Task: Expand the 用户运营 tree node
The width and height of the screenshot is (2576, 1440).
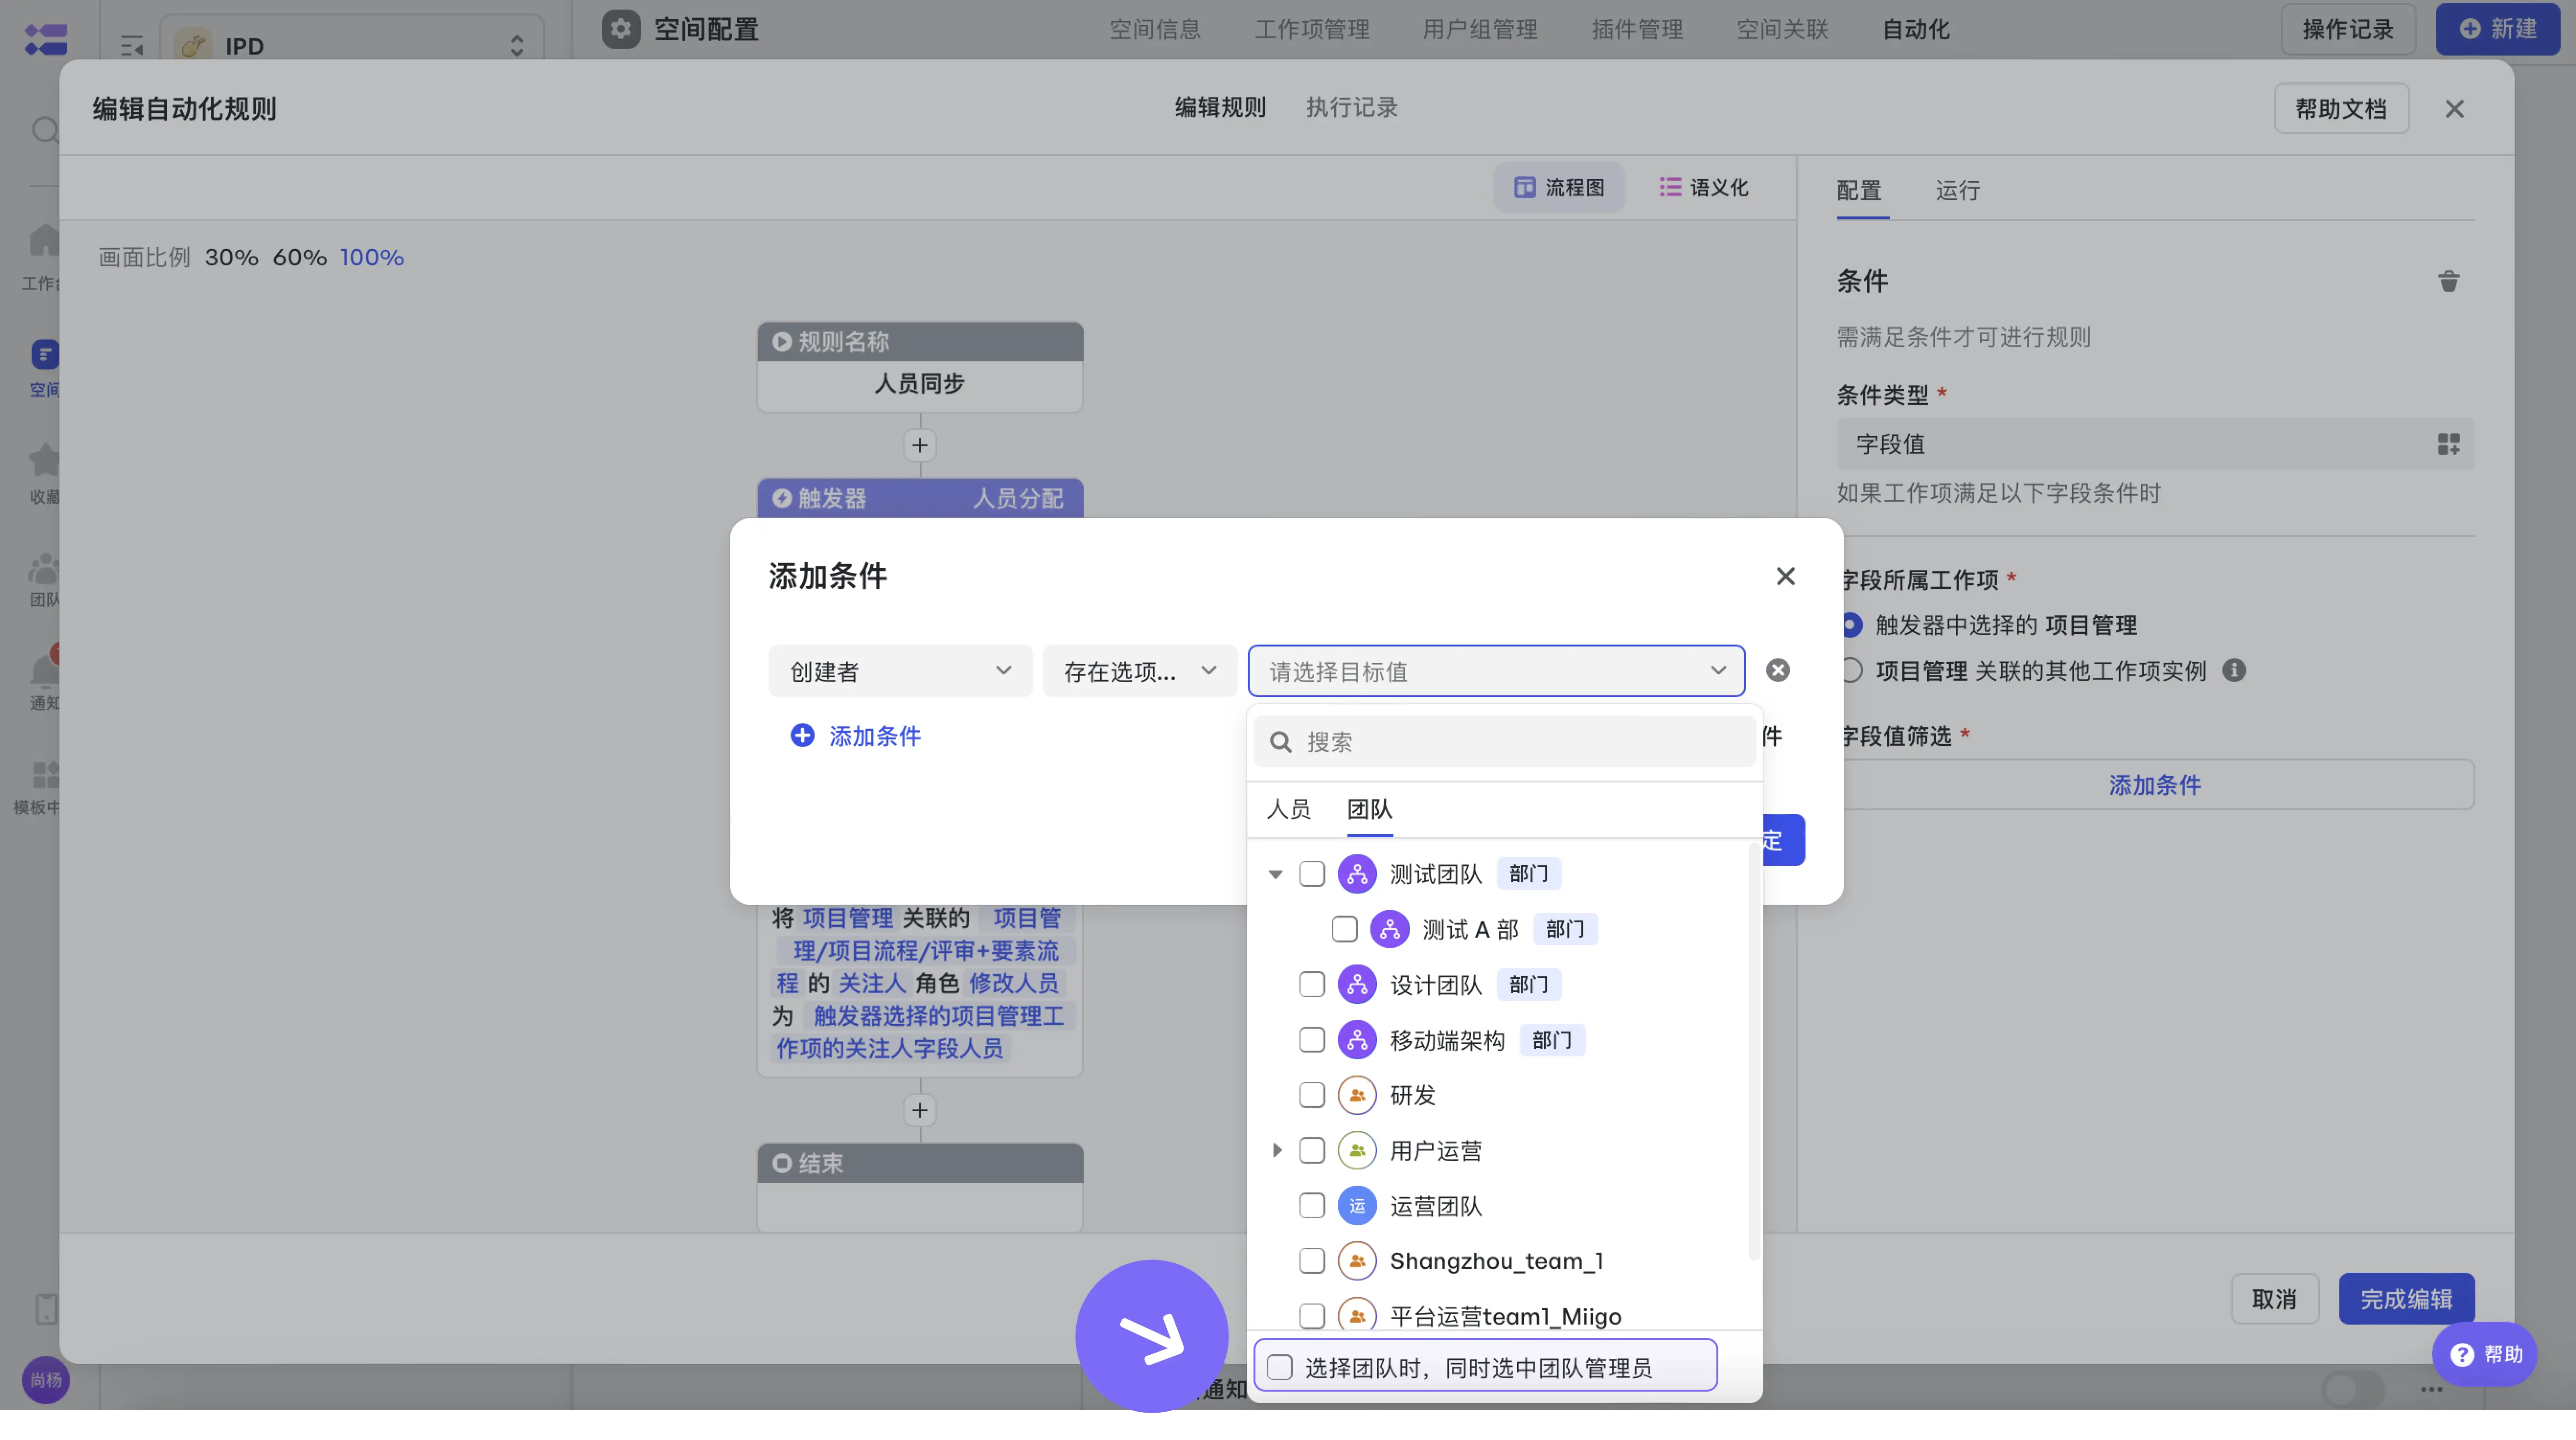Action: [1276, 1151]
